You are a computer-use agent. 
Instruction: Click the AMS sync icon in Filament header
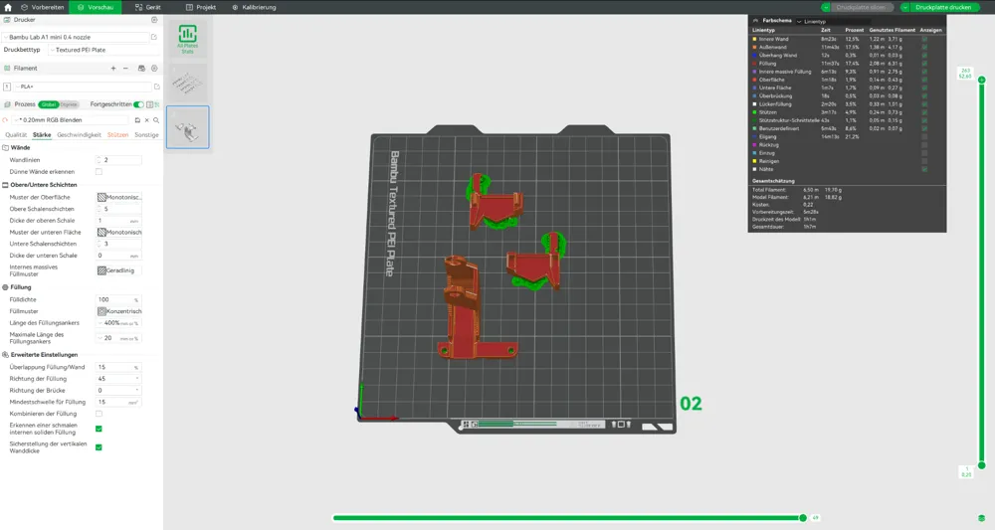click(141, 68)
